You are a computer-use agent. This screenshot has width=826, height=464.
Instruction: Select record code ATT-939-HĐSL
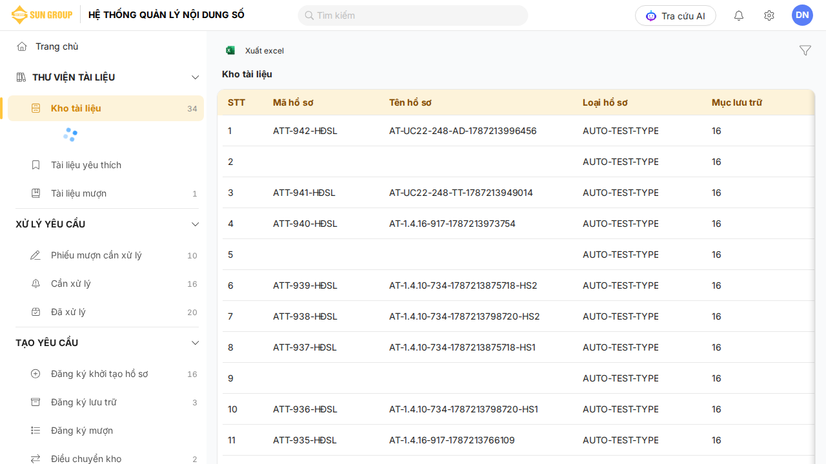305,285
